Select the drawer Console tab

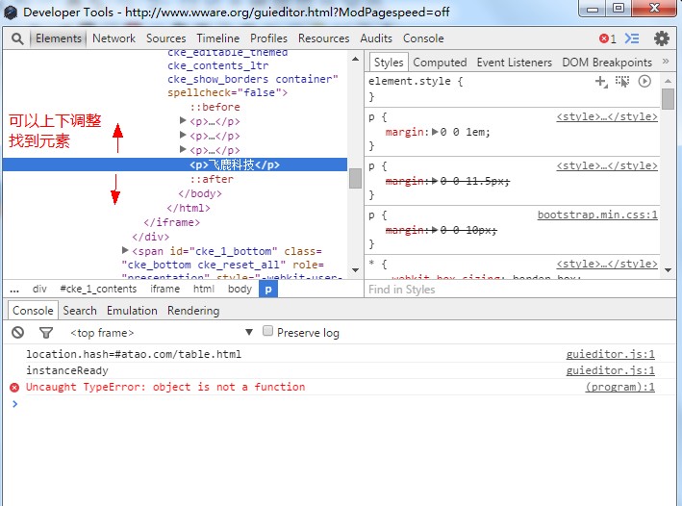(x=33, y=311)
